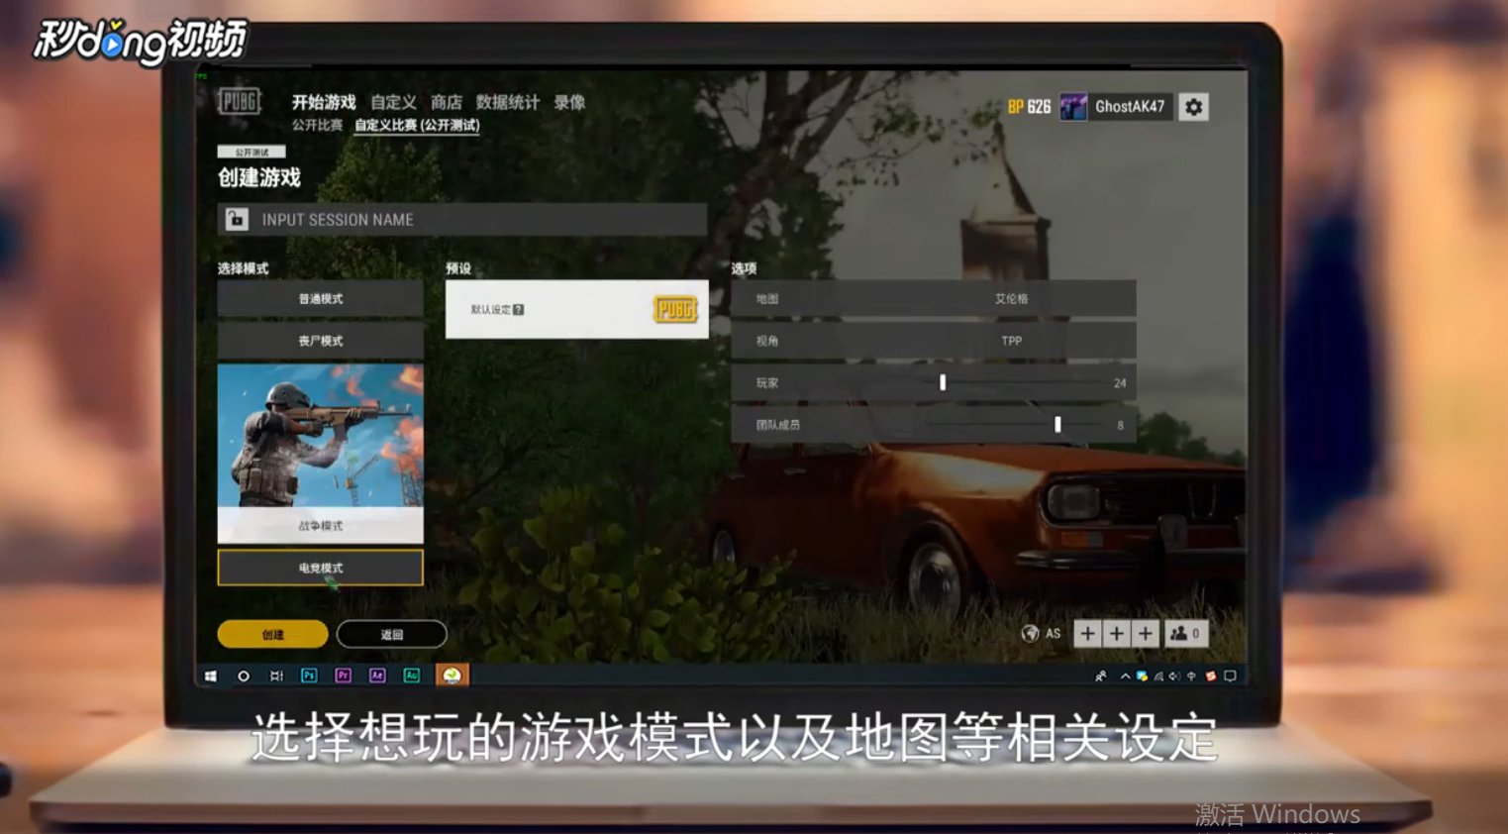Open the 数据统计 statistics tab
Viewport: 1508px width, 834px height.
(507, 102)
